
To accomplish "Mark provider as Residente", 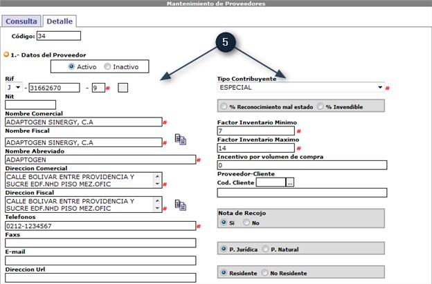I will coord(224,272).
